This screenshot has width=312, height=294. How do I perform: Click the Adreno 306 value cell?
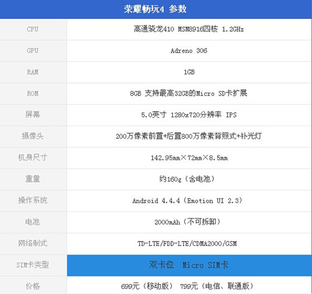coord(189,51)
